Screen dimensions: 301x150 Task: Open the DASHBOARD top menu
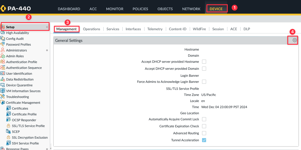(x=69, y=9)
